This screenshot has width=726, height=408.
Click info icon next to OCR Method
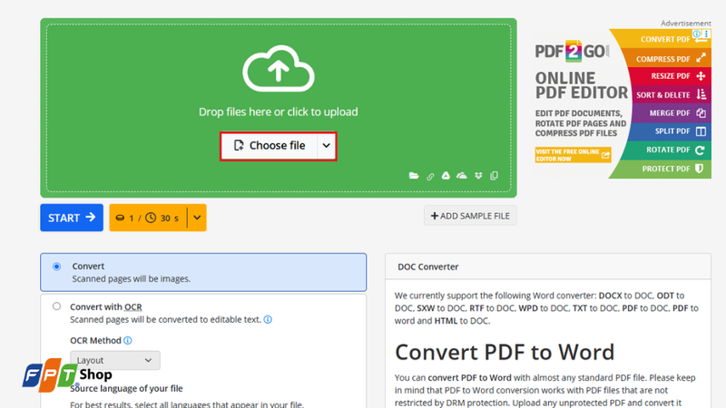(x=128, y=341)
